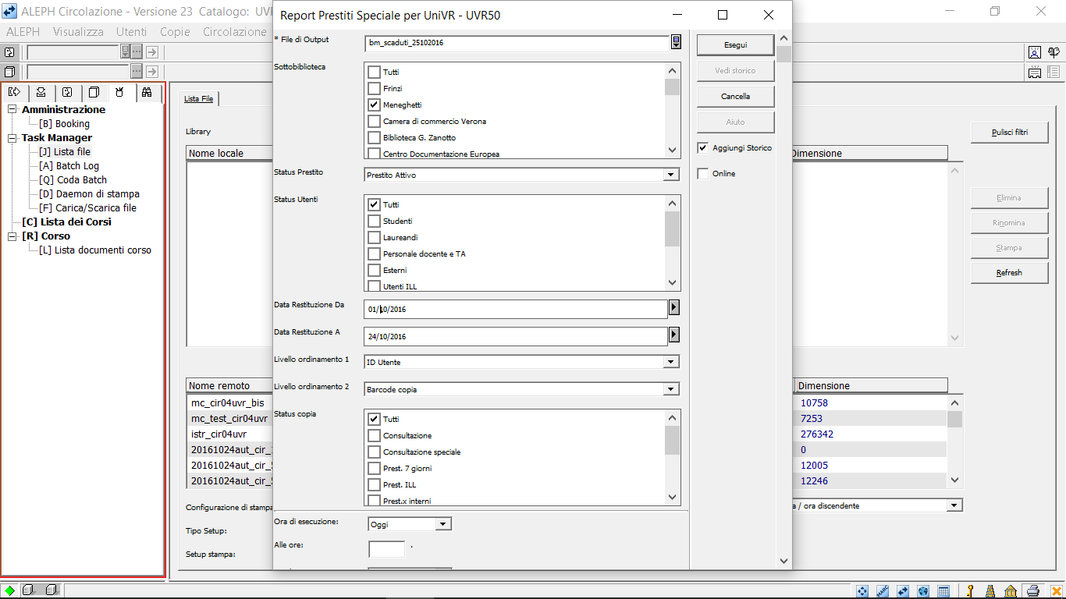Click the arrow go button of lower toolbar field
1066x599 pixels.
click(152, 72)
